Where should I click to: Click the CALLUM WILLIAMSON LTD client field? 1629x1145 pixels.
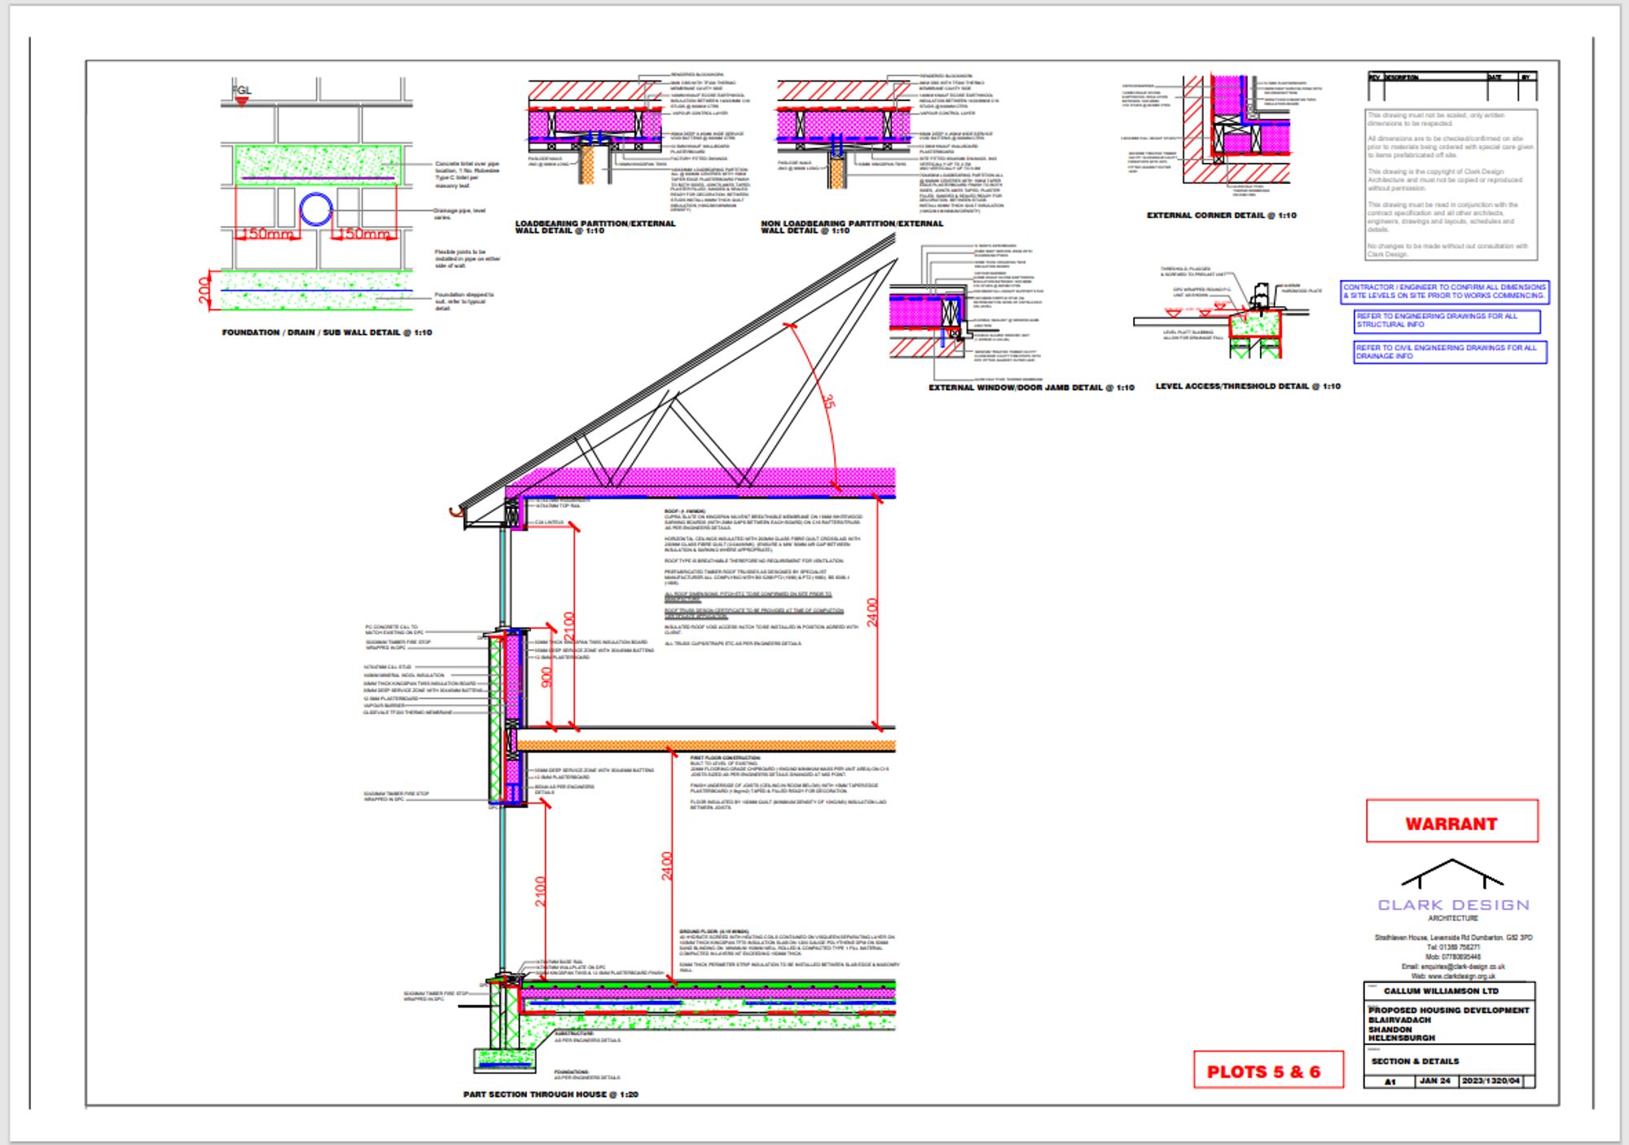pos(1441,991)
